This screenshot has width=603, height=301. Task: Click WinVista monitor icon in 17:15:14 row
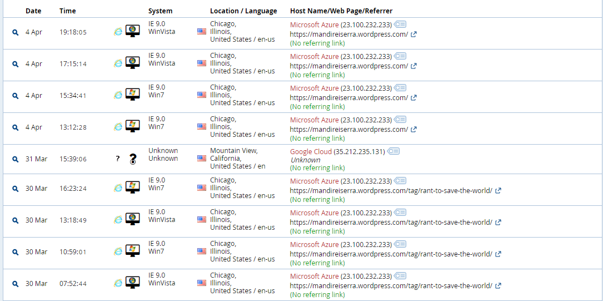[x=133, y=62]
